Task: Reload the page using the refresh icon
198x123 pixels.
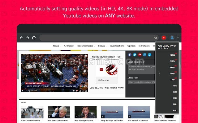Action: [x=34, y=38]
